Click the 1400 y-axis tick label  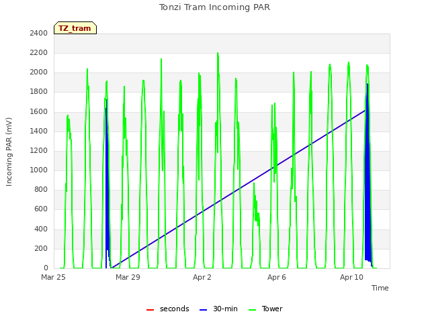point(39,131)
